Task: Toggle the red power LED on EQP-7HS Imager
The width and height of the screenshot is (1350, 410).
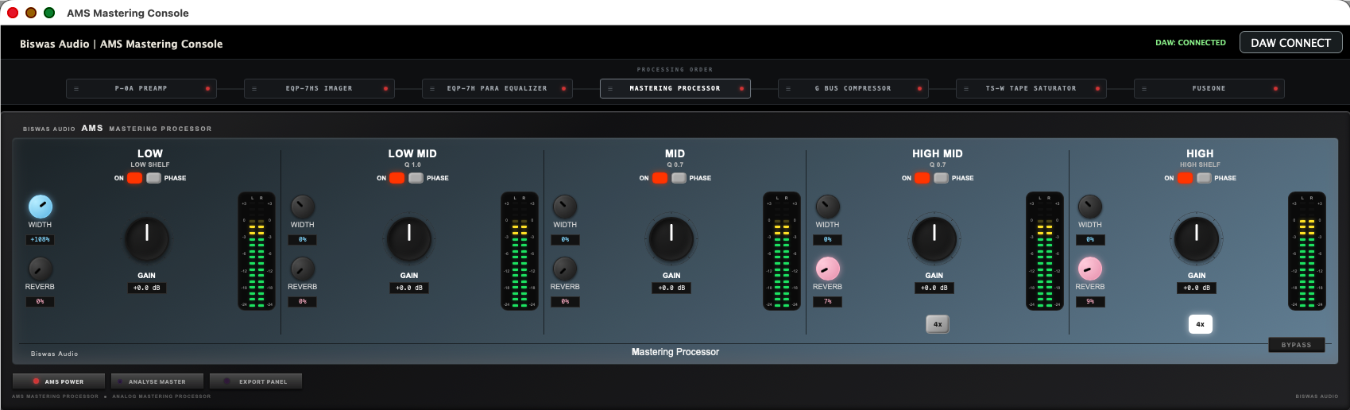Action: tap(385, 88)
